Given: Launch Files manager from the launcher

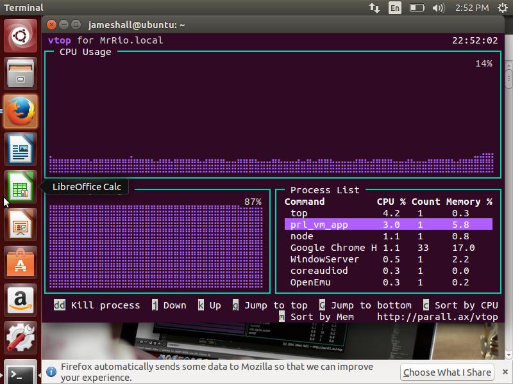Looking at the screenshot, I should coord(21,74).
